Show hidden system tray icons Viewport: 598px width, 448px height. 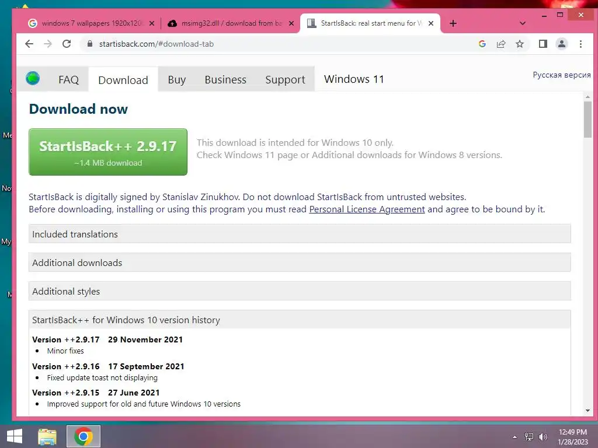coord(514,437)
